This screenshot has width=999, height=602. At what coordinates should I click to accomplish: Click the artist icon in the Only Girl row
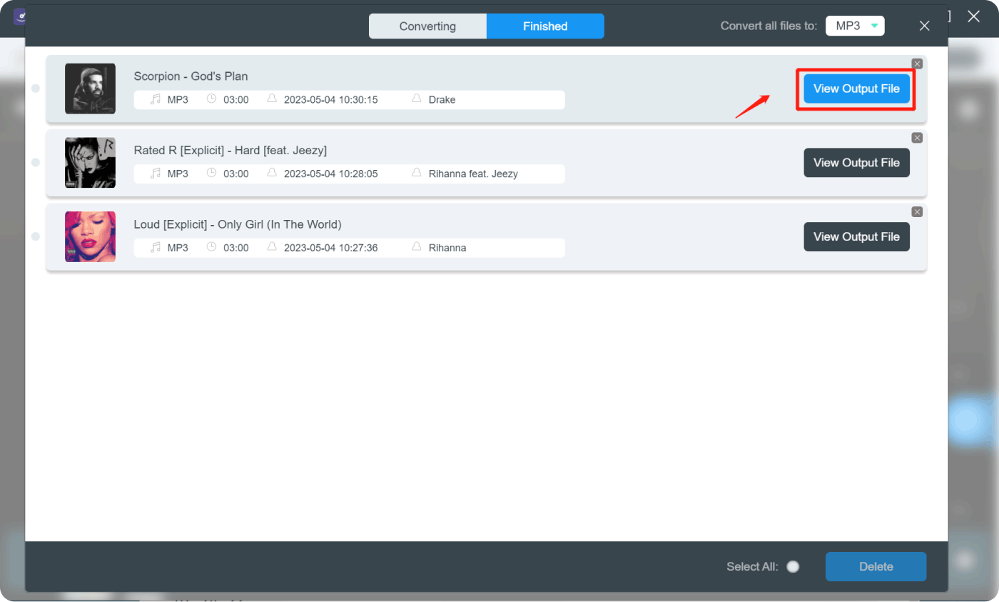(417, 247)
